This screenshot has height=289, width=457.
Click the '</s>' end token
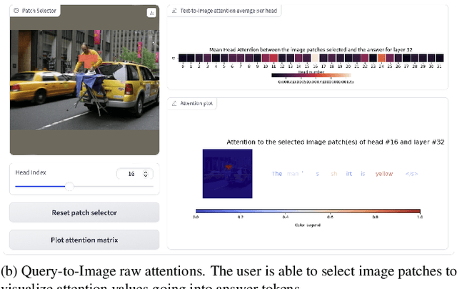[411, 174]
